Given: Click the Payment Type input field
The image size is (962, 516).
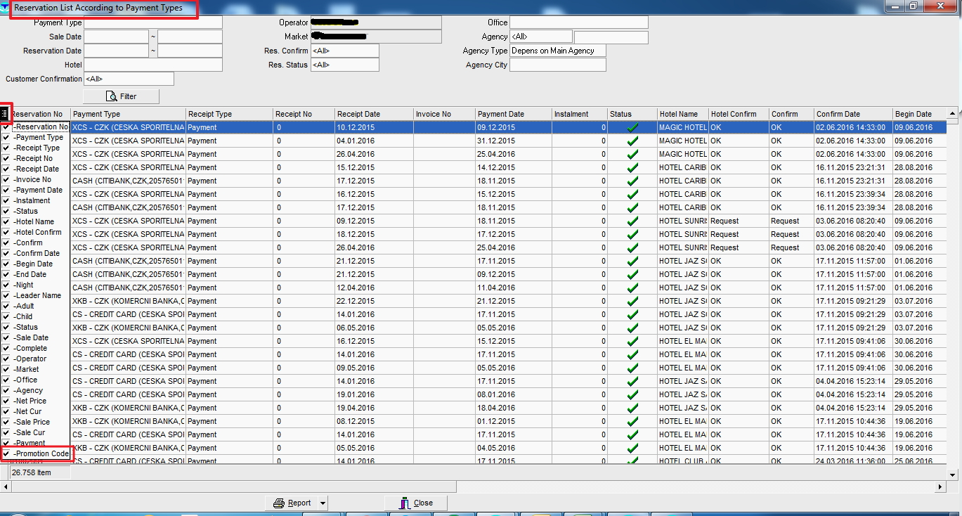Looking at the screenshot, I should (x=152, y=22).
